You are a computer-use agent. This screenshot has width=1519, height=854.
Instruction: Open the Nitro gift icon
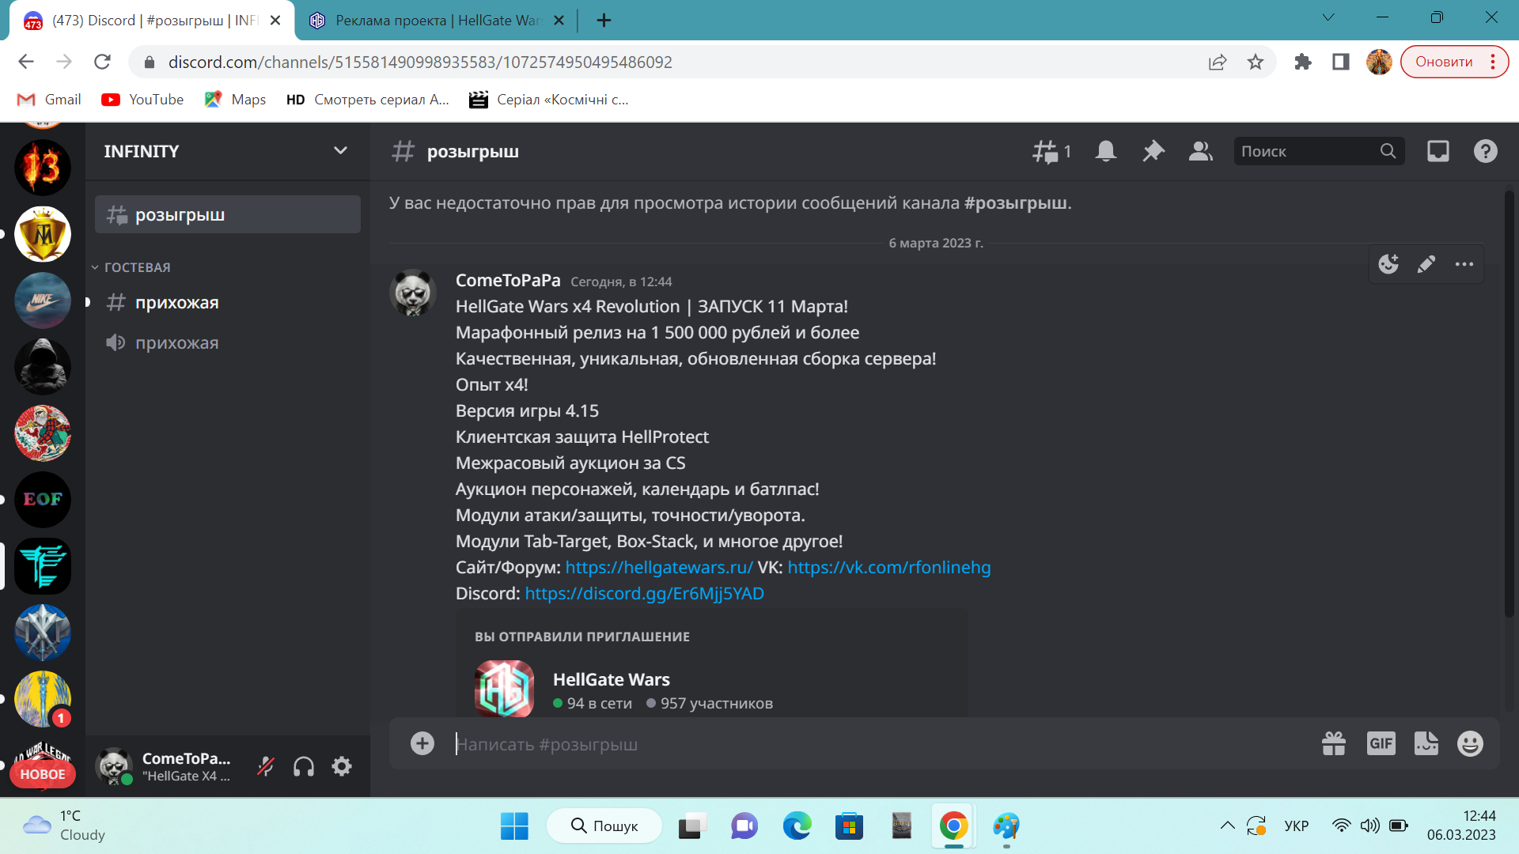coord(1334,743)
